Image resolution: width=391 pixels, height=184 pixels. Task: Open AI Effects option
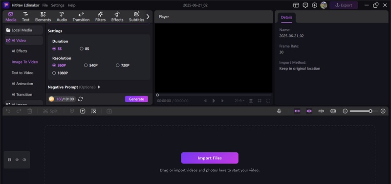[x=19, y=51]
